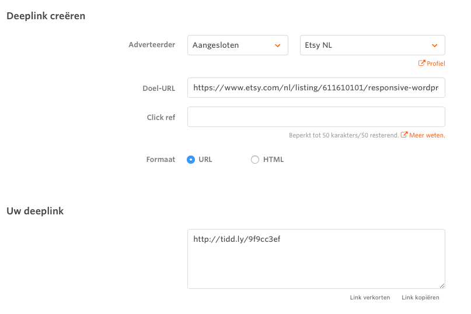Click the external-link icon beside Profiel
Image resolution: width=471 pixels, height=314 pixels.
[422, 63]
